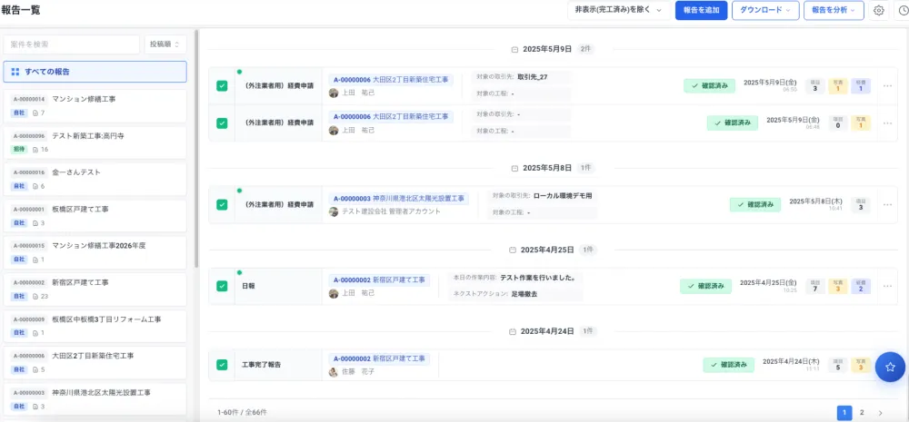Click the clock history icon
The image size is (909, 422).
(900, 11)
